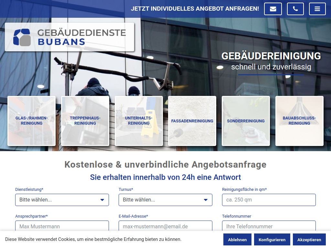The height and width of the screenshot is (248, 331).
Task: Click the Sonderreinigung service tile
Action: click(x=246, y=121)
